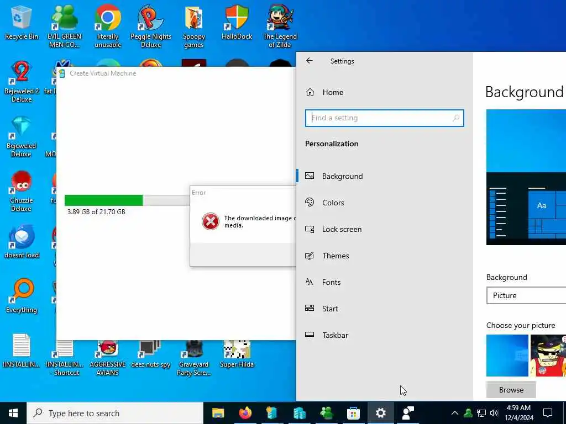Open INSTALLIN... text file on desktop
The height and width of the screenshot is (424, 566).
point(22,351)
